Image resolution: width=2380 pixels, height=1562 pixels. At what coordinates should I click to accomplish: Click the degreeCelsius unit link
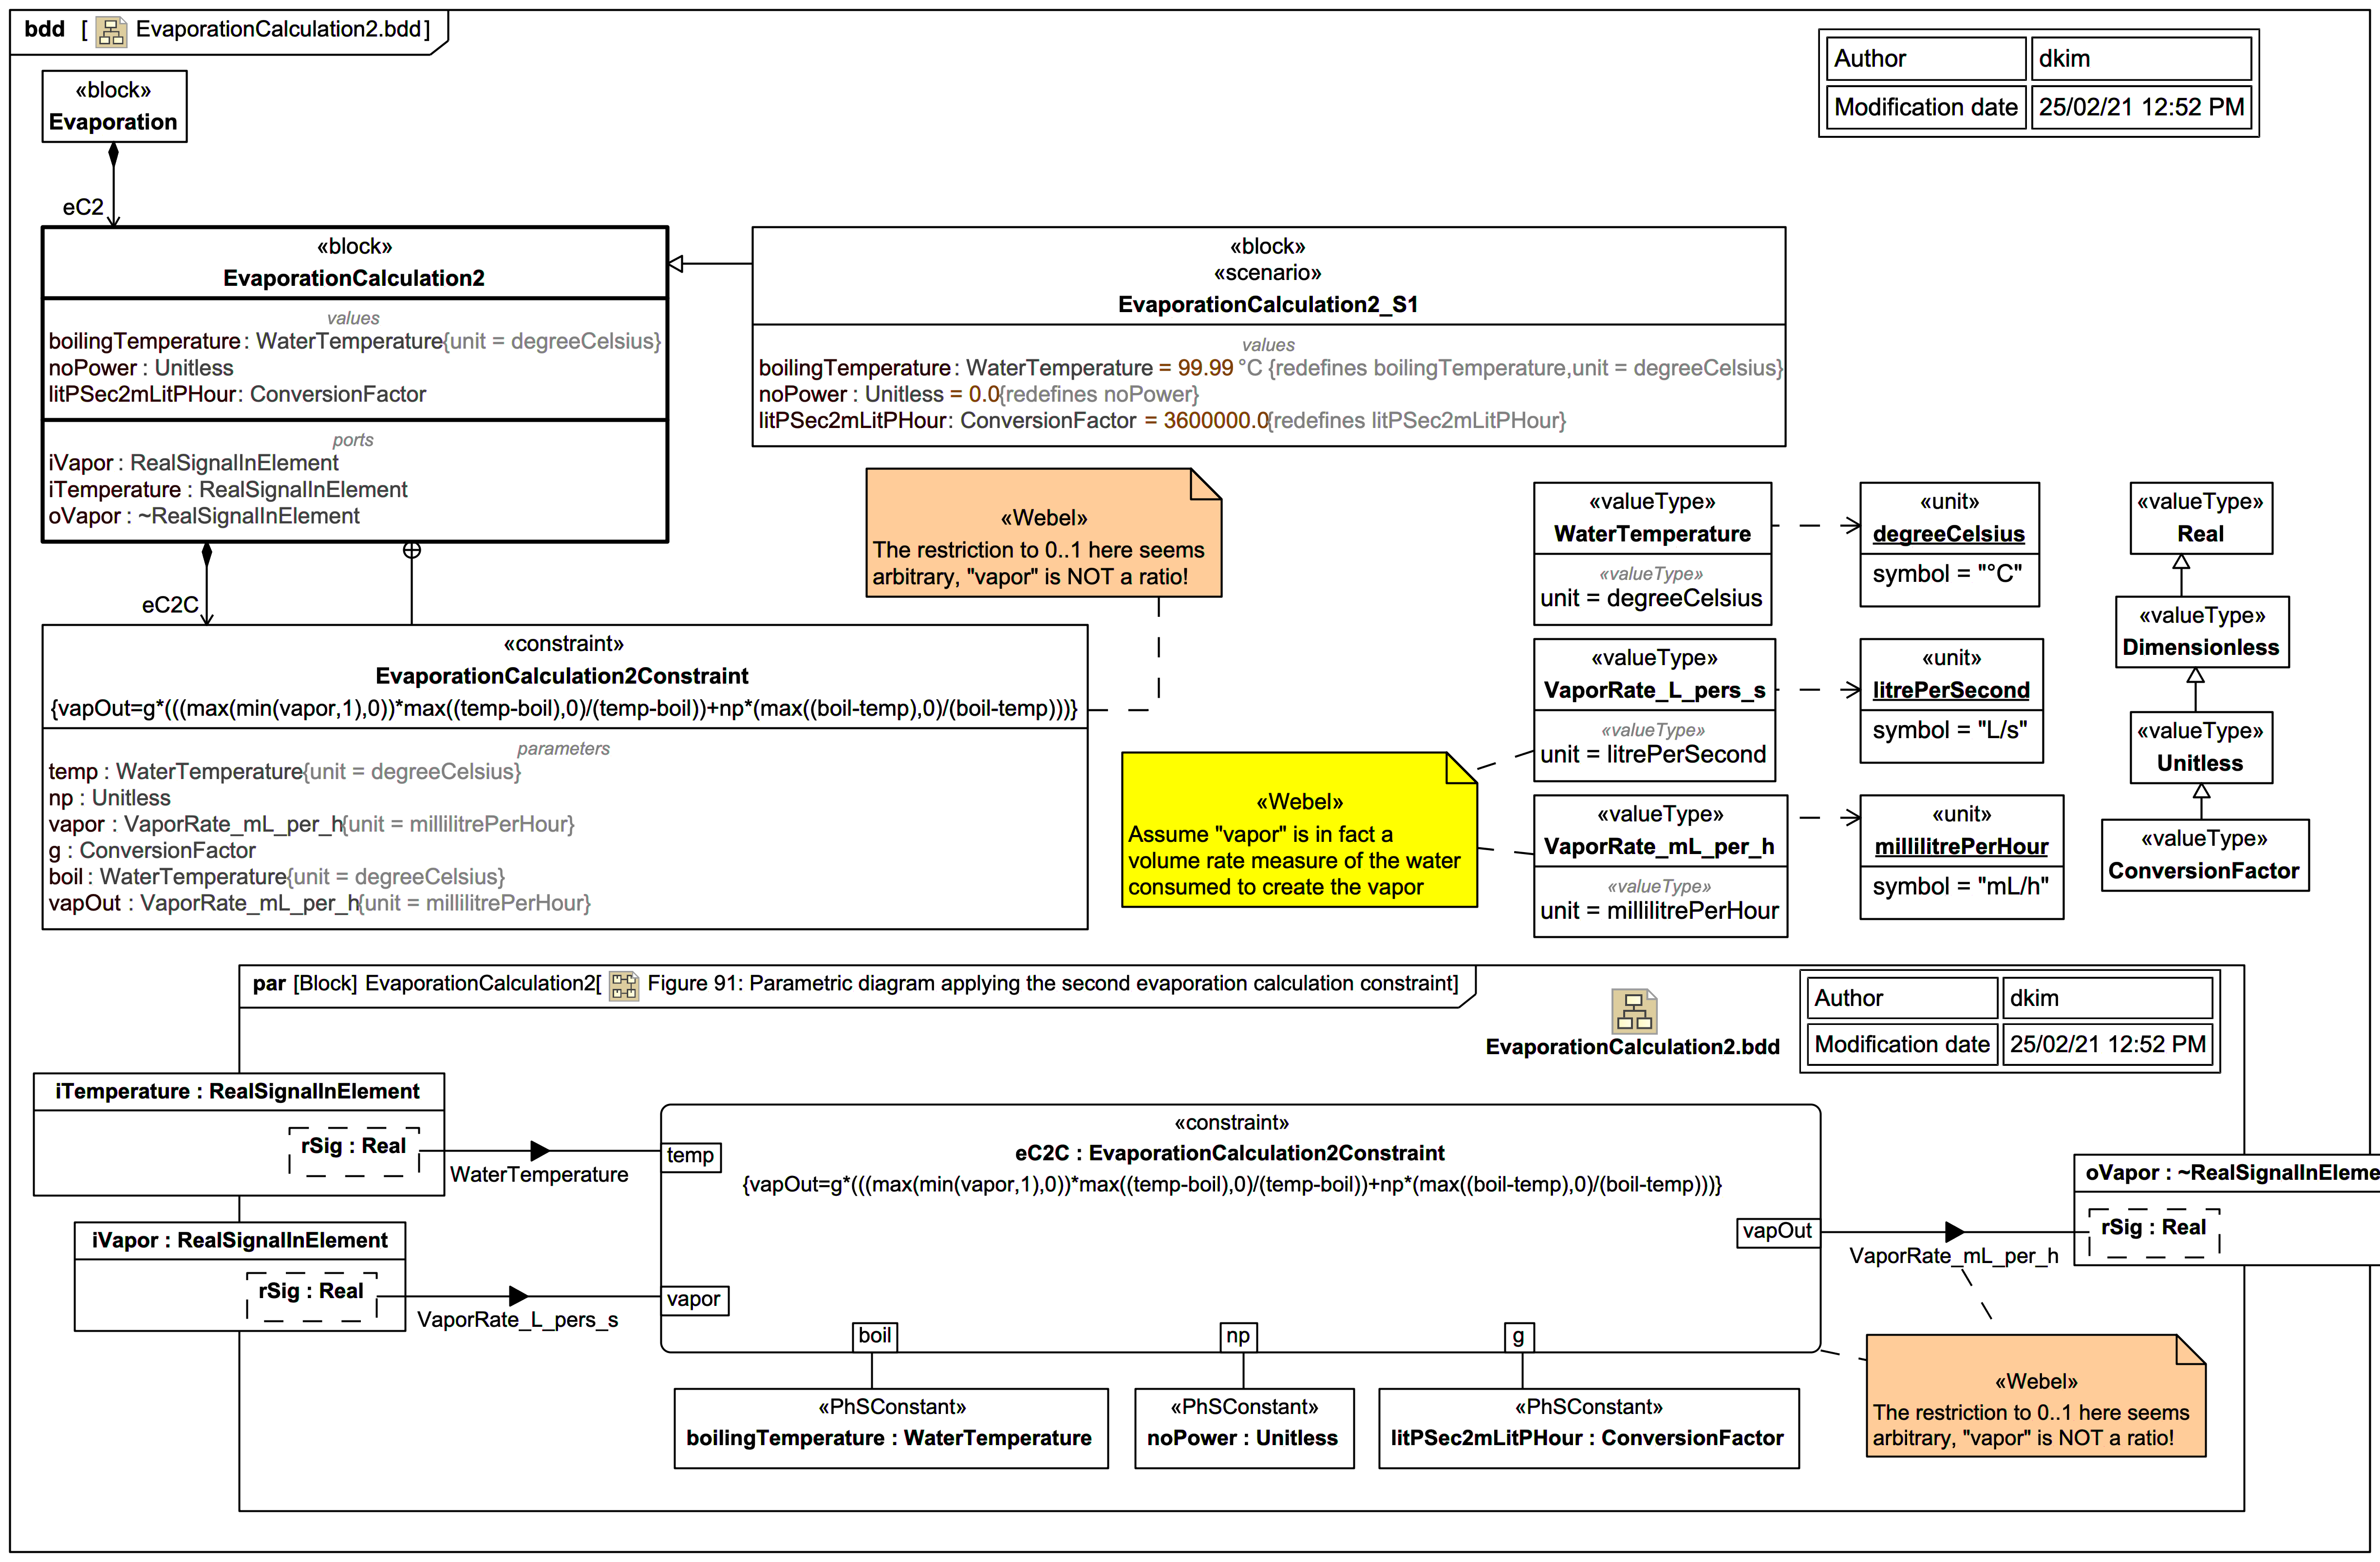point(1948,534)
